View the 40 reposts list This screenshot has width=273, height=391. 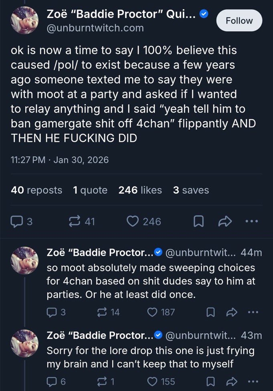point(36,190)
